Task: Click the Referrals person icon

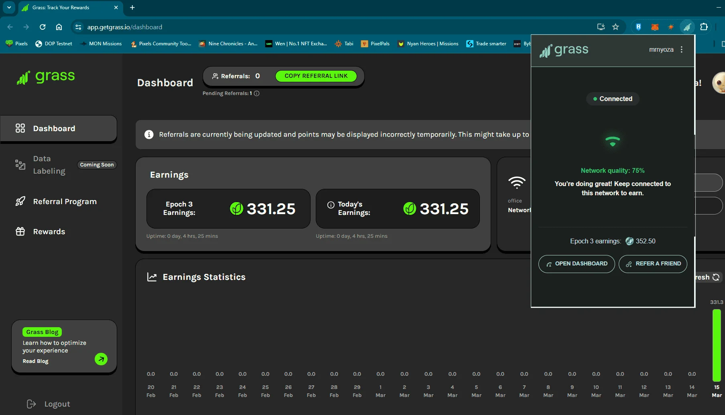Action: [215, 76]
